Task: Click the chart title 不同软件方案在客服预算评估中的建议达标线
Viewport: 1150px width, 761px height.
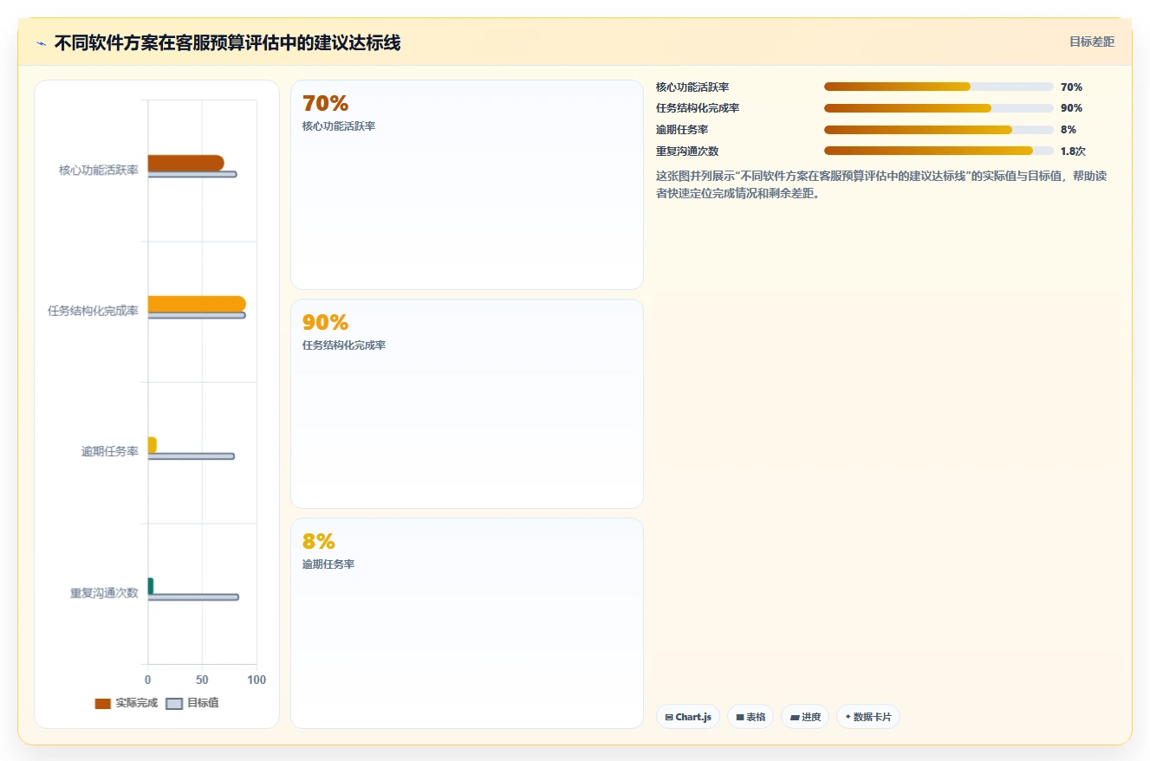Action: [227, 43]
